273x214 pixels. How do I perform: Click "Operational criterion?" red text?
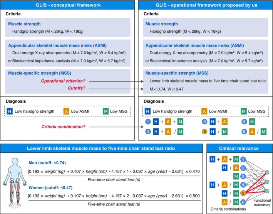click(63, 81)
